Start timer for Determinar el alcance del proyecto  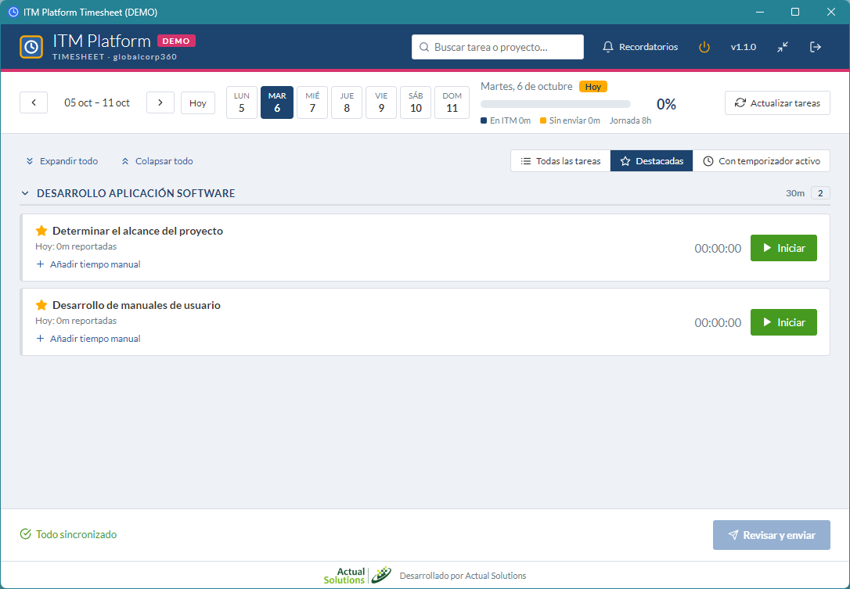(x=783, y=248)
